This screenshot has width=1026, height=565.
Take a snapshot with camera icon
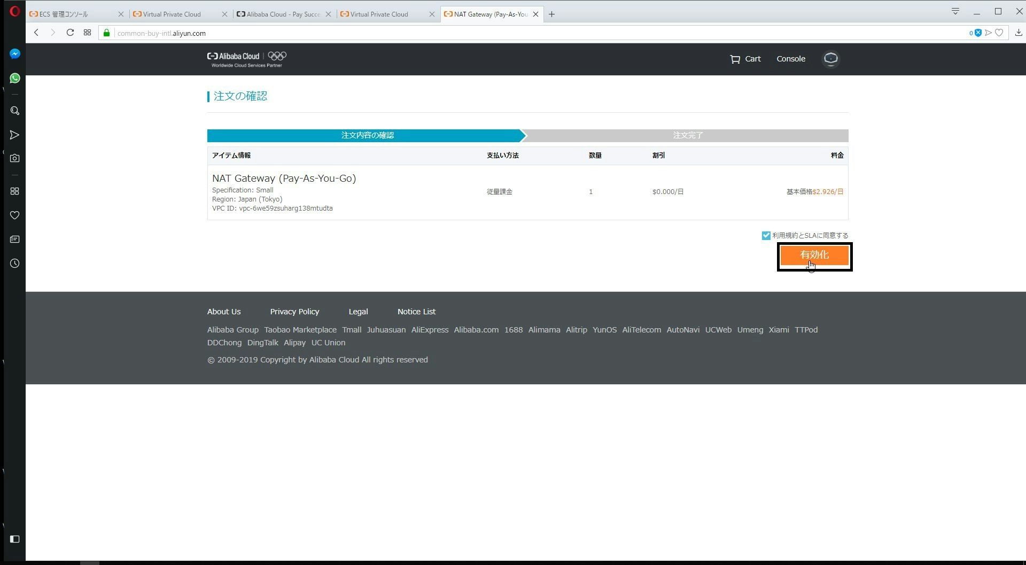[15, 158]
